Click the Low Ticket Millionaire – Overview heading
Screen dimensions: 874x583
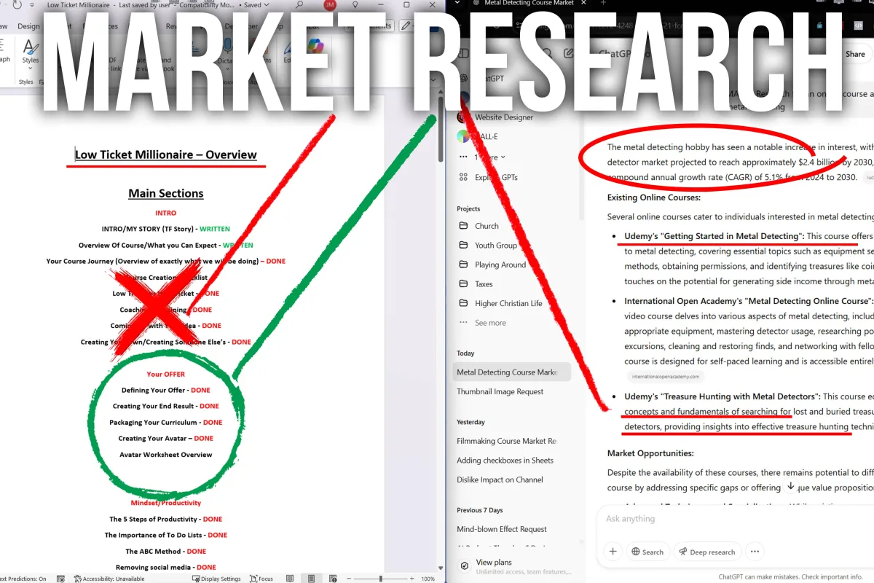point(166,154)
